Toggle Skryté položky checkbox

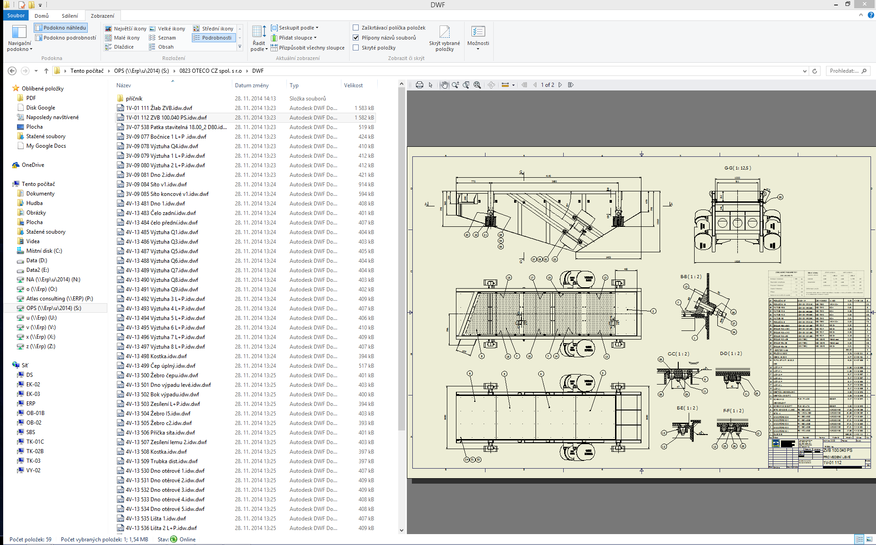(356, 48)
